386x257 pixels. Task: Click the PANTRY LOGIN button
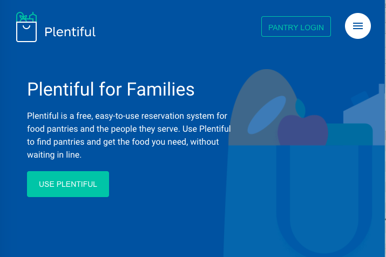pyautogui.click(x=296, y=27)
